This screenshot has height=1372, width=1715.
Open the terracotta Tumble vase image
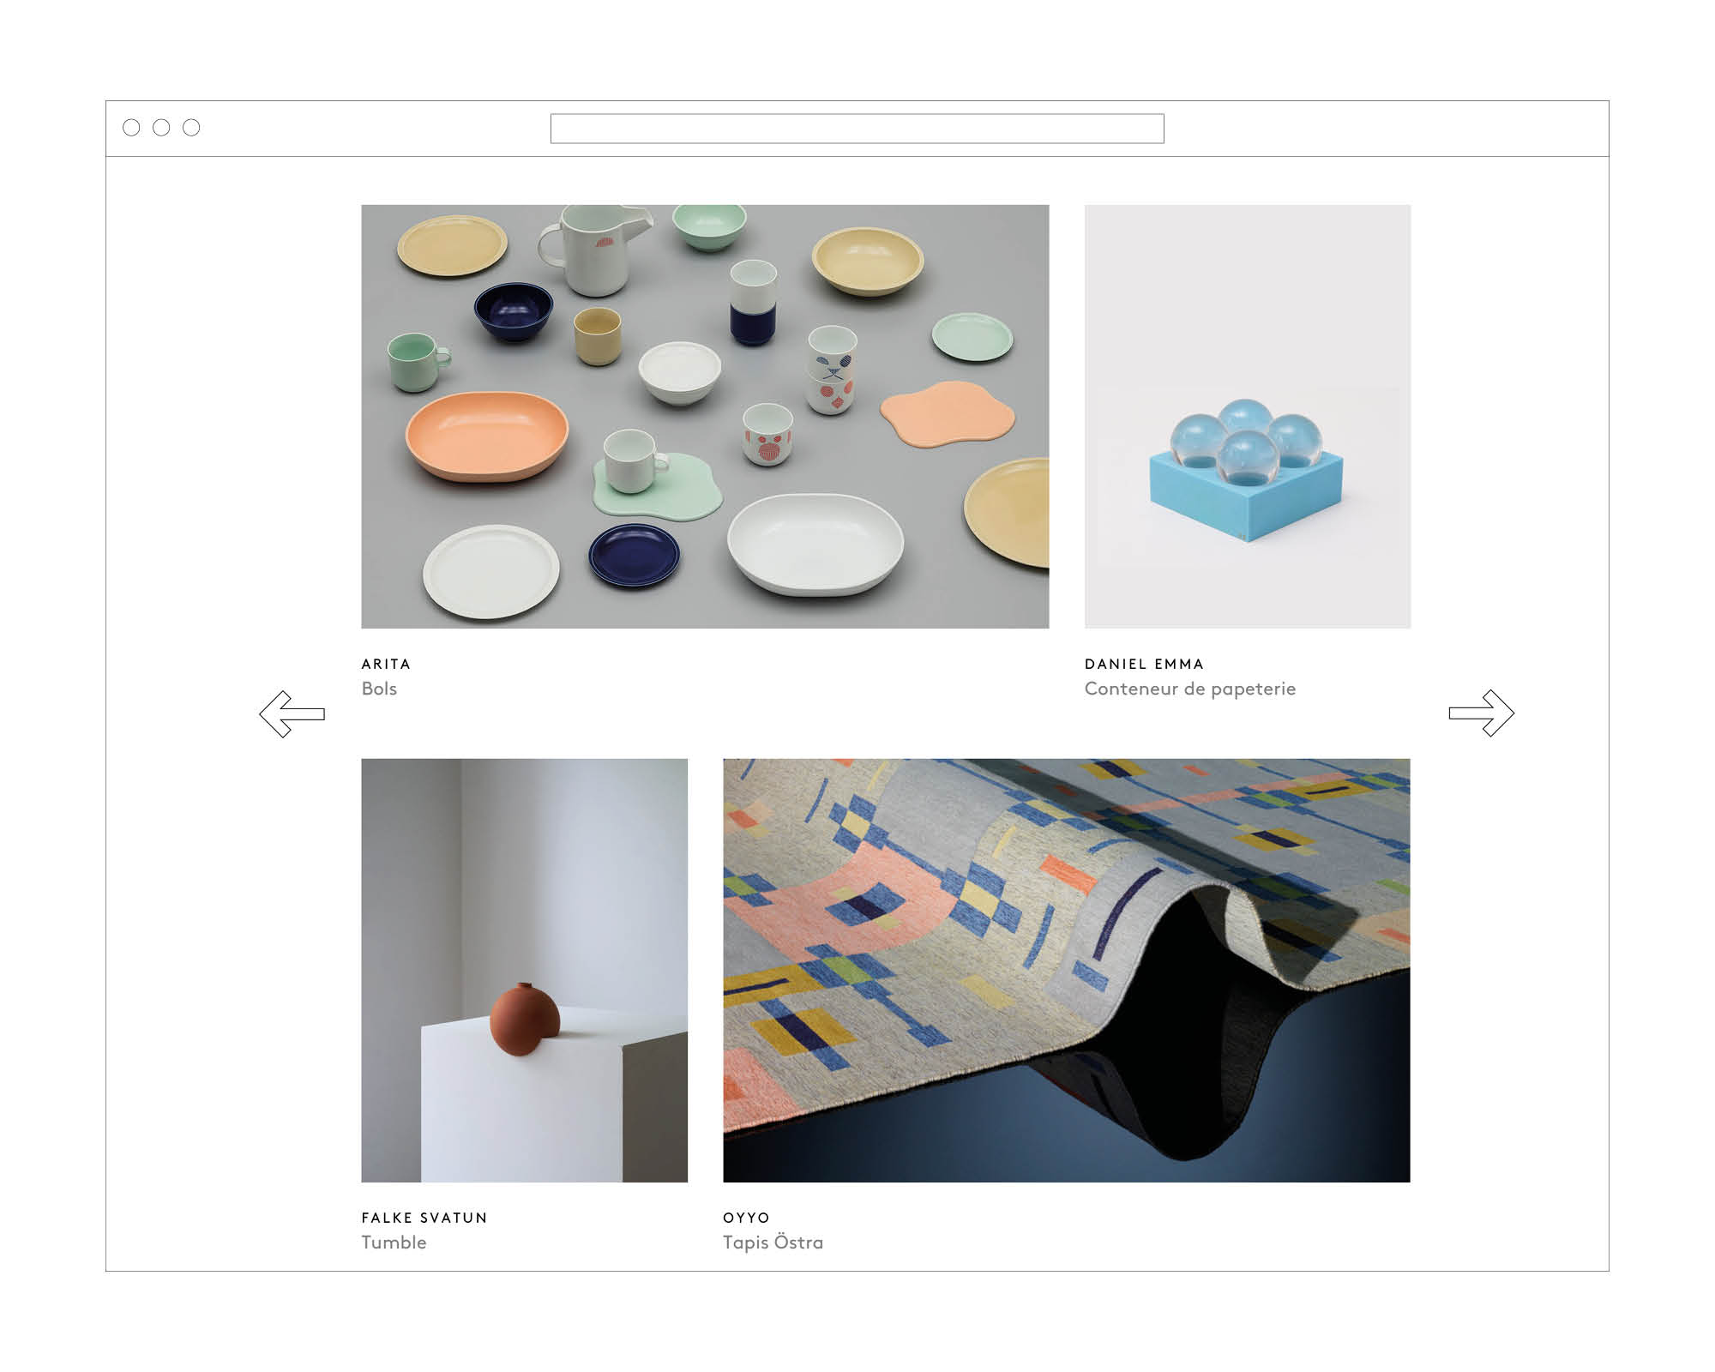524,970
